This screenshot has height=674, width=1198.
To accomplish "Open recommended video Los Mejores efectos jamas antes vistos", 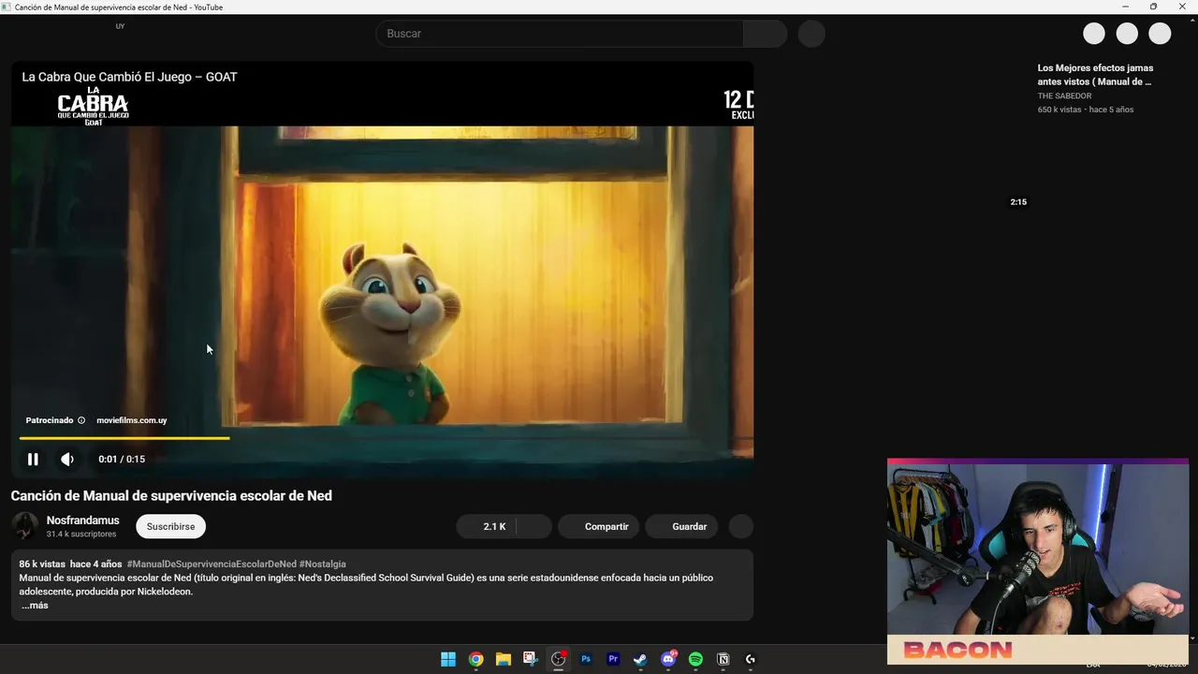I will tap(1095, 75).
